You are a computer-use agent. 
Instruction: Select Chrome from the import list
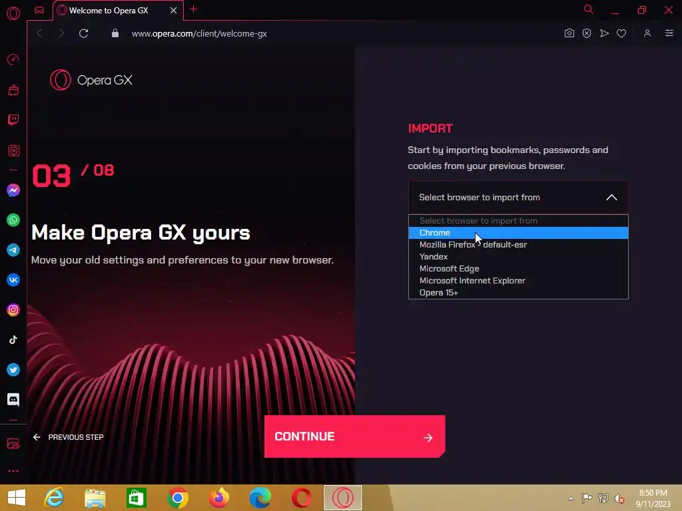coord(518,233)
